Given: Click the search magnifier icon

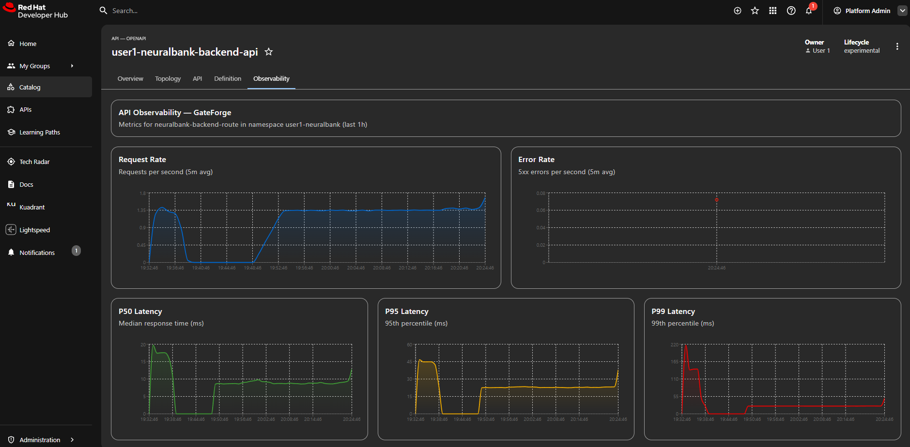Looking at the screenshot, I should (x=103, y=11).
